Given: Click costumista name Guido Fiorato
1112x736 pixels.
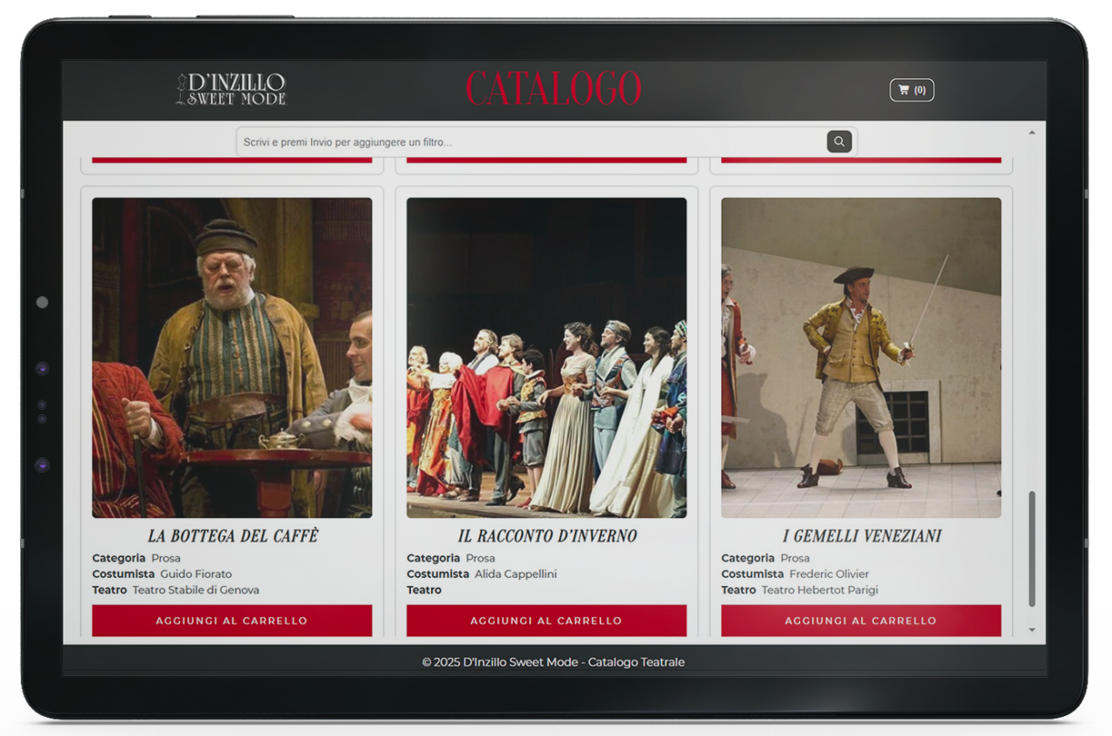Looking at the screenshot, I should [x=196, y=574].
